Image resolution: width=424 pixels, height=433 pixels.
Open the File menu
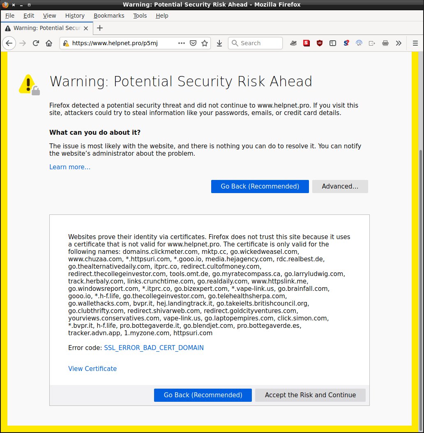tap(10, 16)
